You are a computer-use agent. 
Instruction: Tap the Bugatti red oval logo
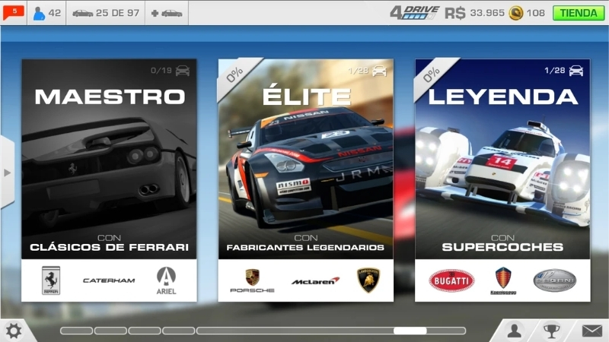tap(451, 280)
